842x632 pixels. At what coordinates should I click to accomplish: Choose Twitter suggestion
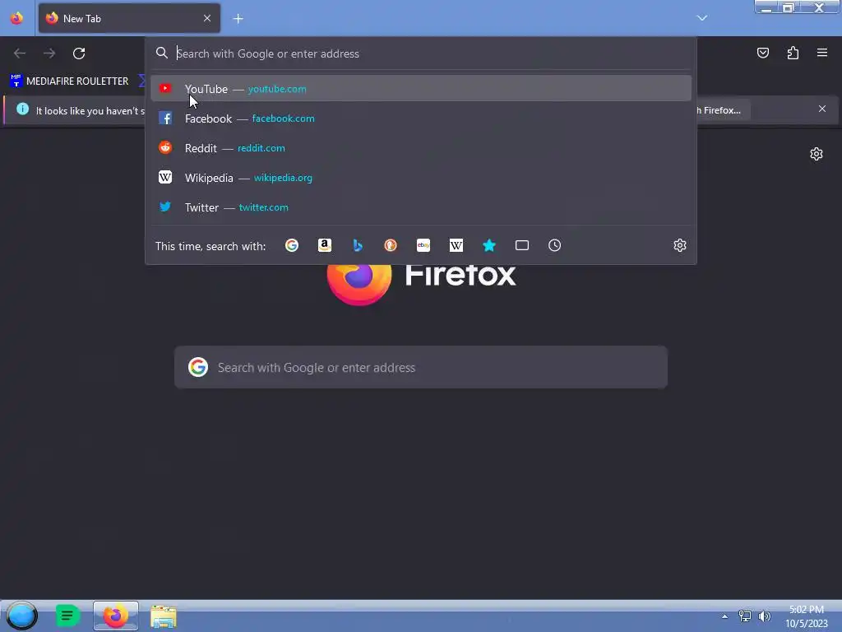click(421, 207)
